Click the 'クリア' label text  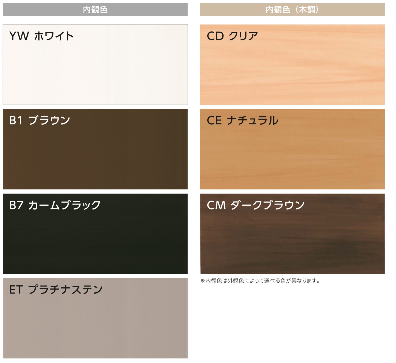click(x=243, y=36)
